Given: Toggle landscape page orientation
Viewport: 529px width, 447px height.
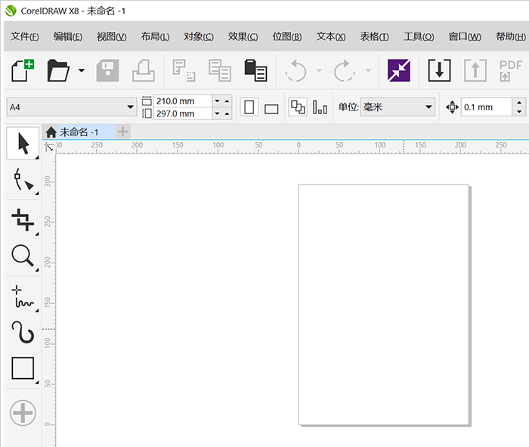Looking at the screenshot, I should tap(271, 108).
